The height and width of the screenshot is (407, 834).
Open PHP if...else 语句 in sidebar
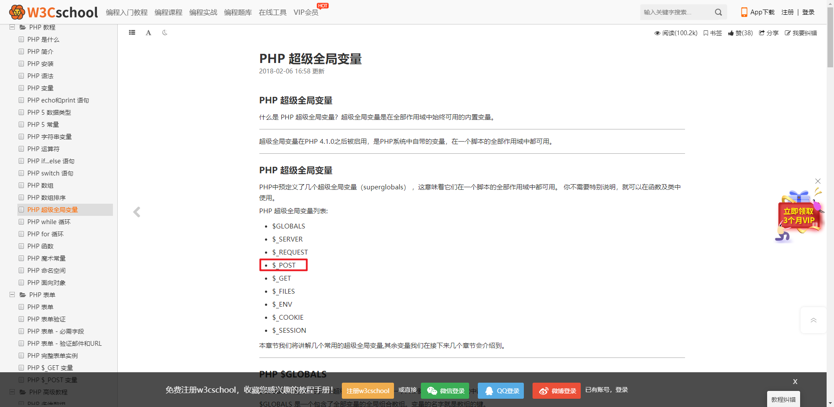[x=51, y=161]
